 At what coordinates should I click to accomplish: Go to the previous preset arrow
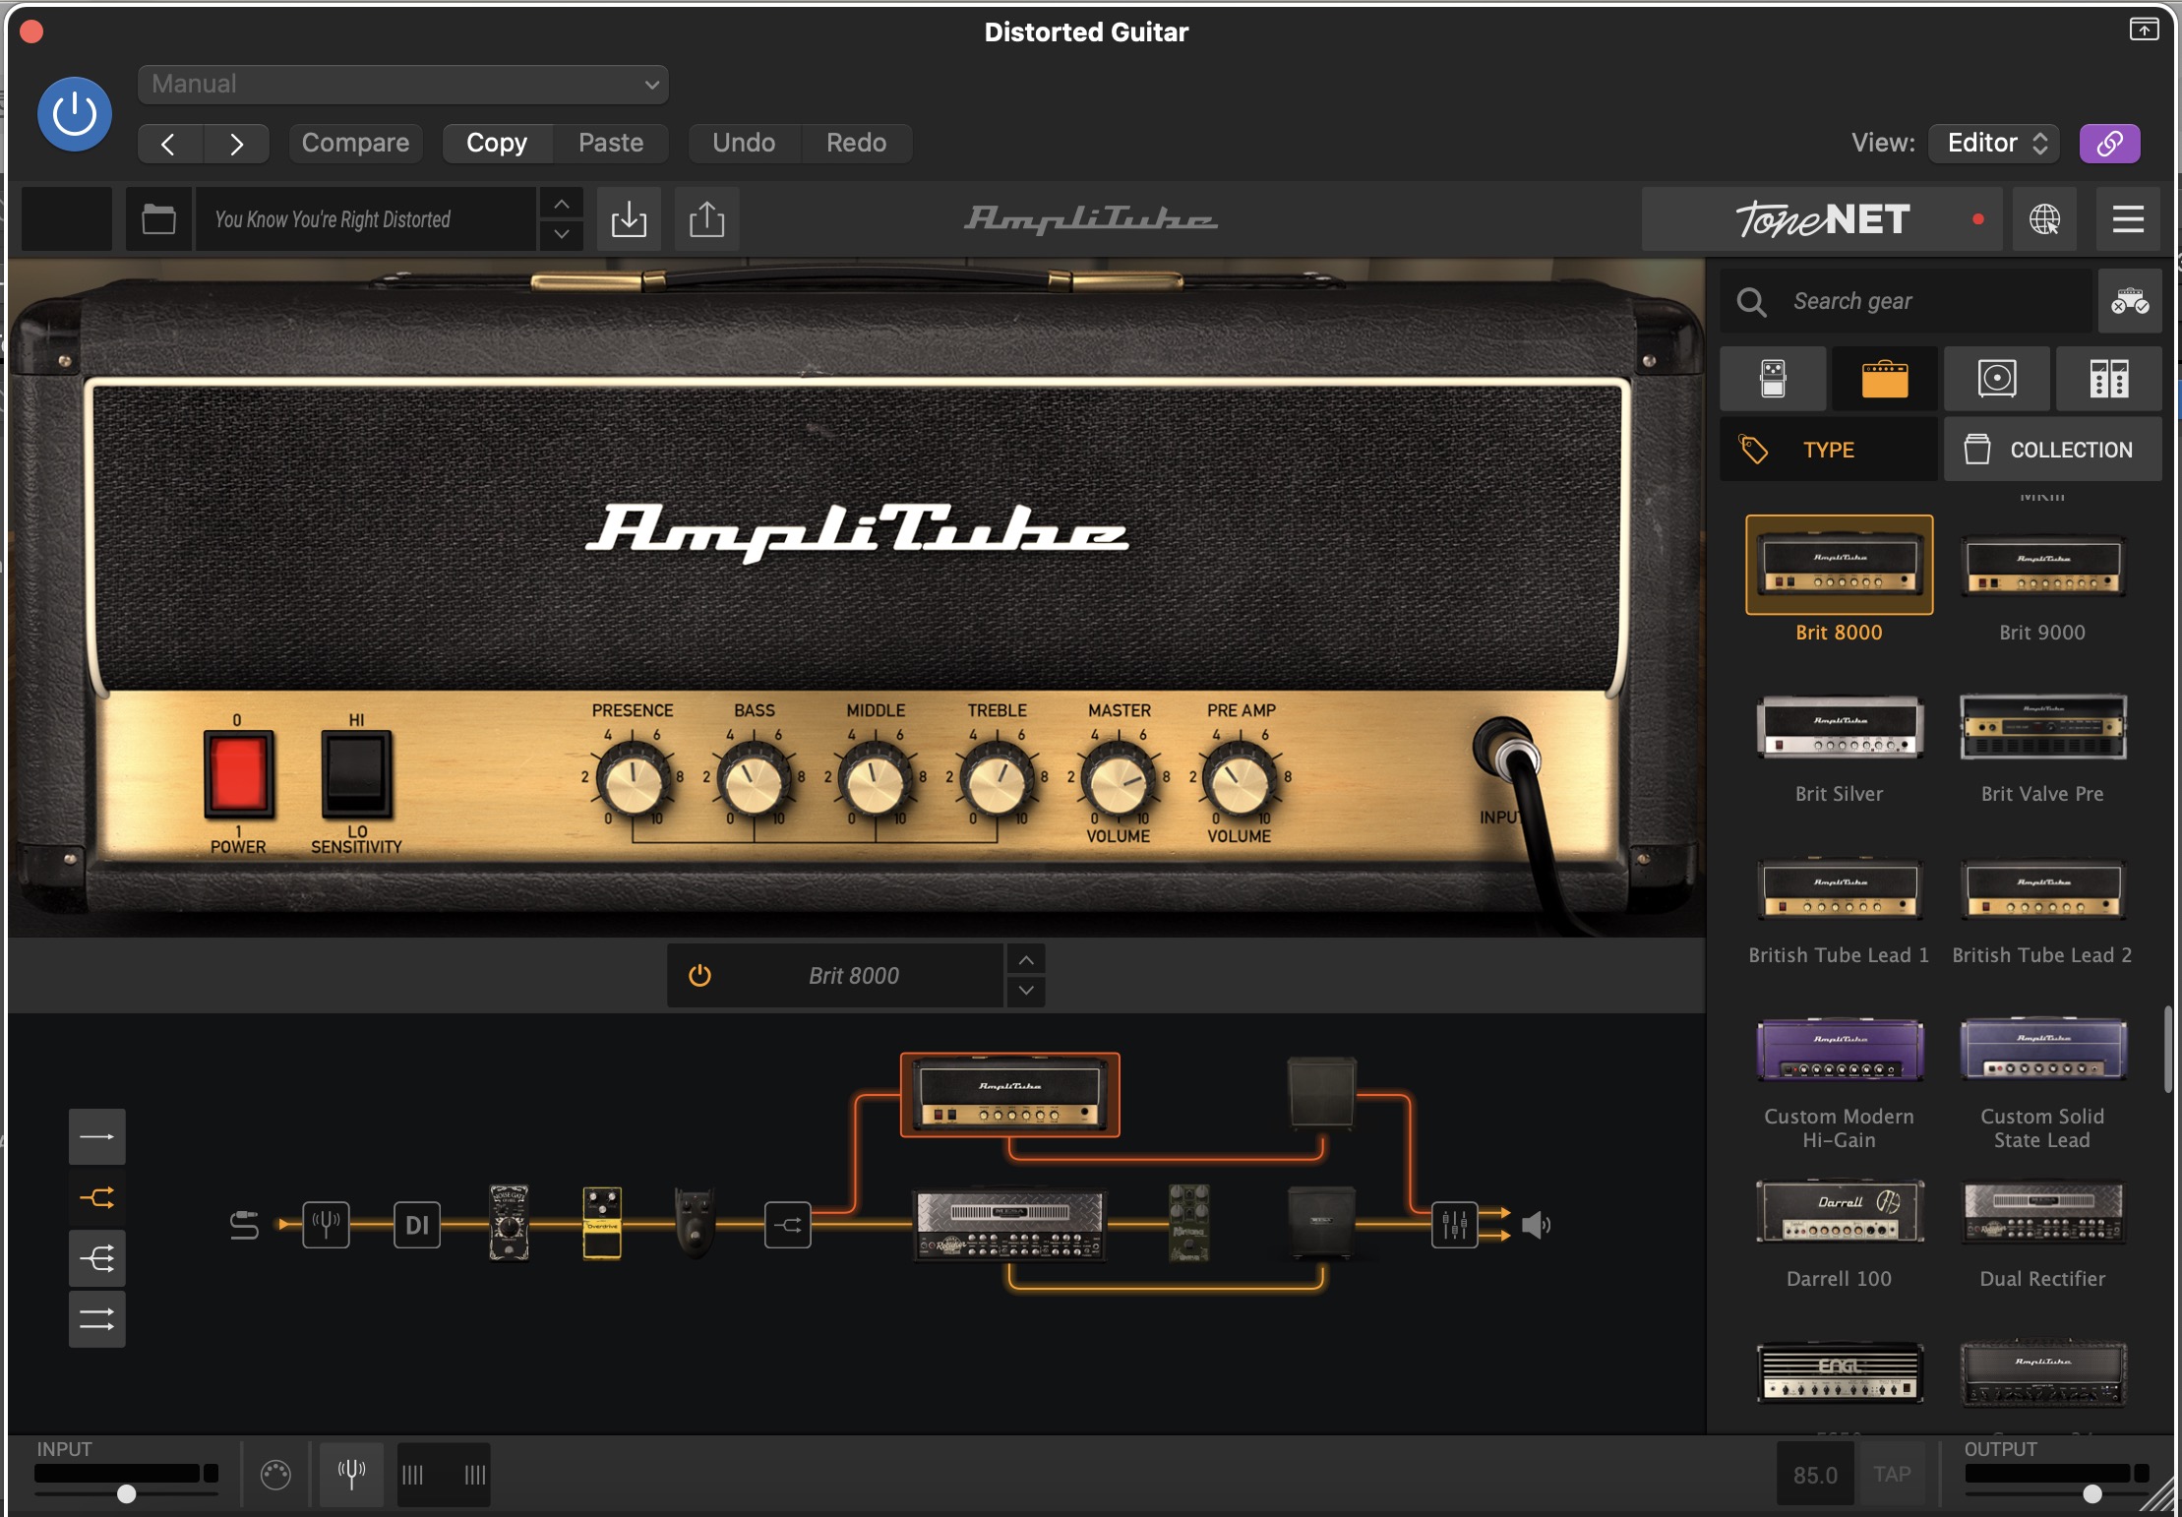point(169,144)
